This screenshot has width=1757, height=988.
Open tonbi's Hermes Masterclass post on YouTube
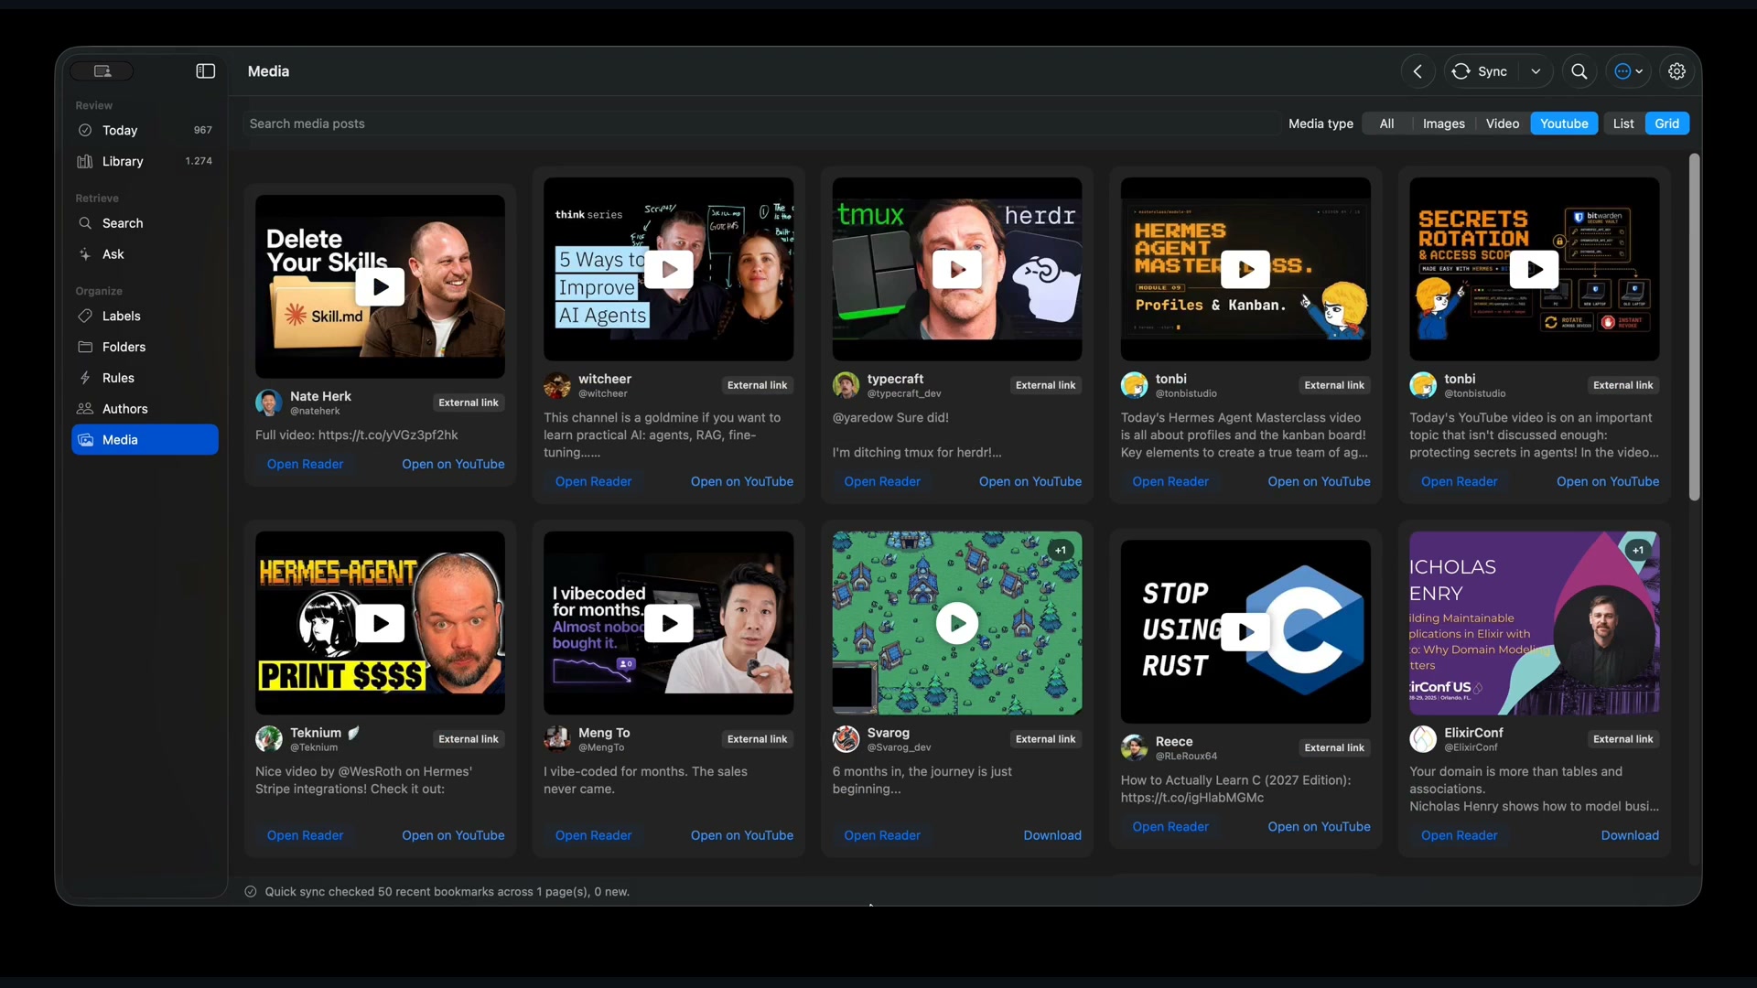[1319, 482]
